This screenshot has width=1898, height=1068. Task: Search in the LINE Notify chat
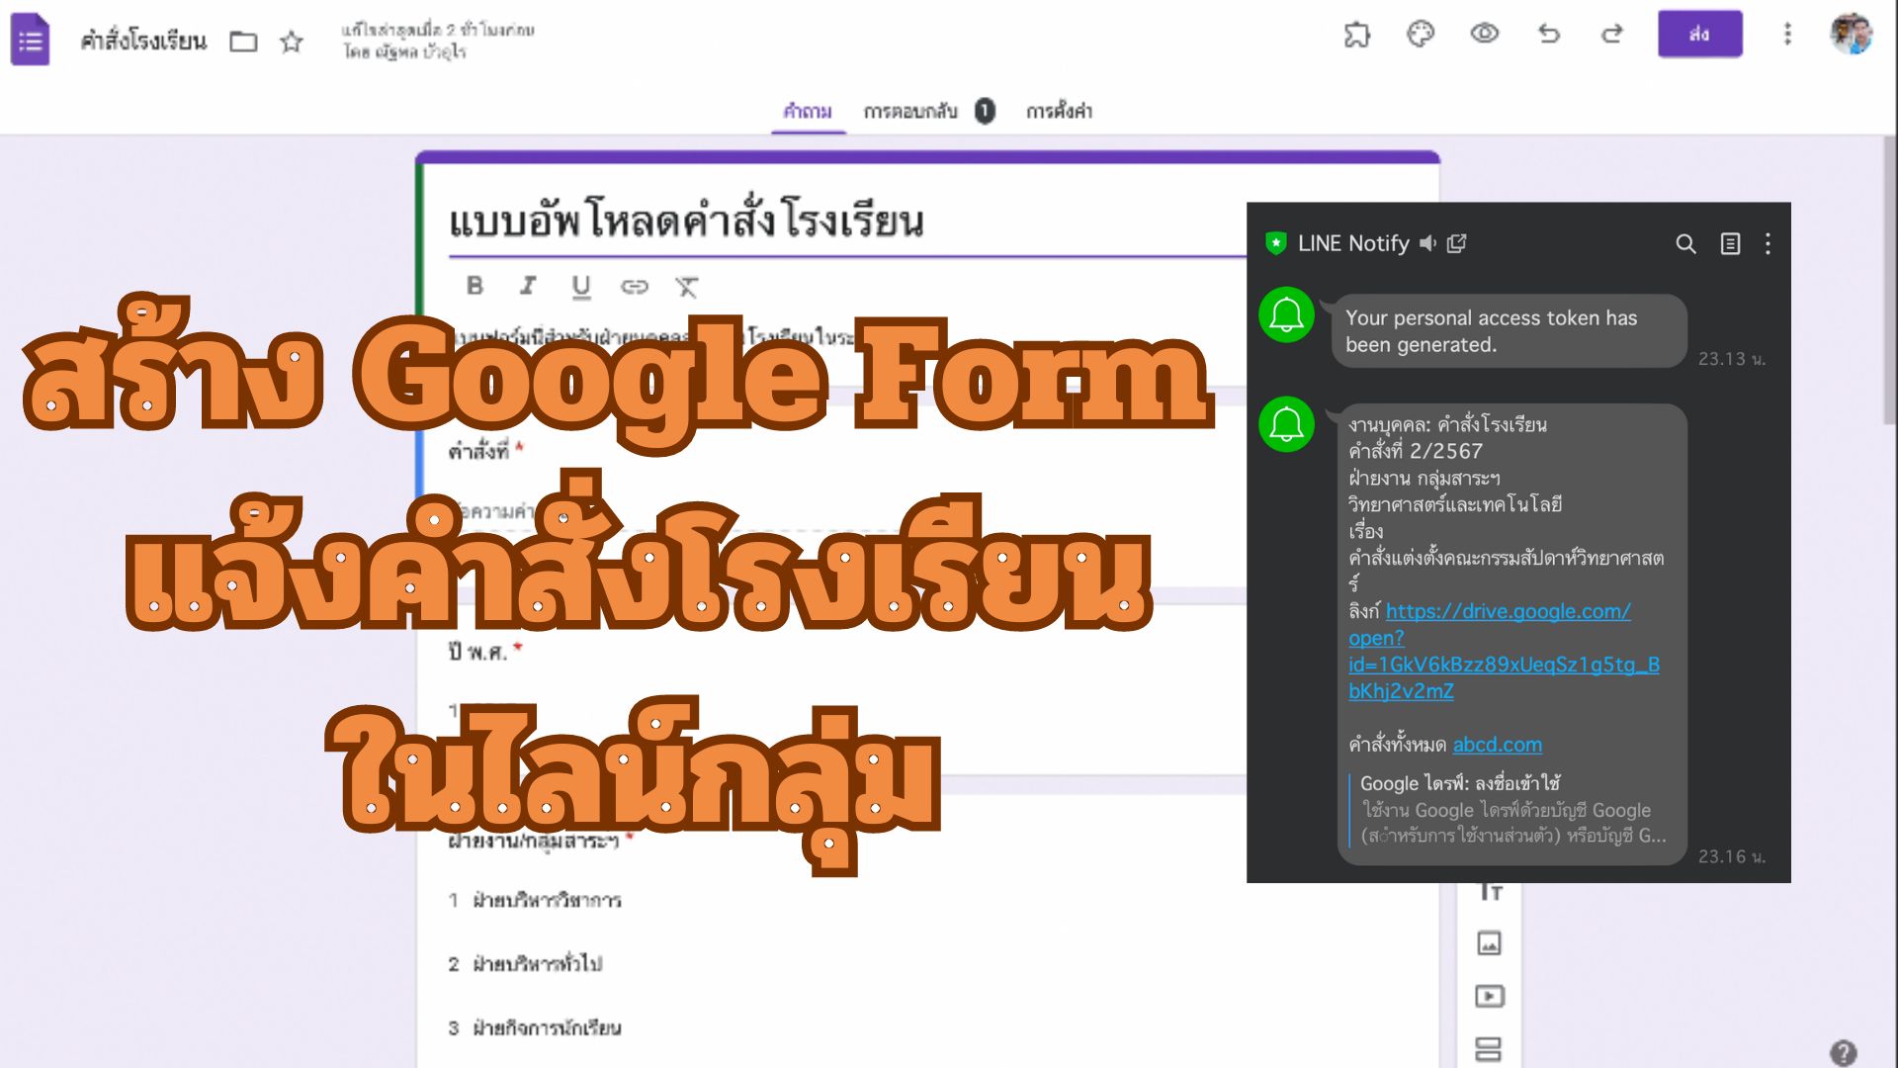point(1685,243)
